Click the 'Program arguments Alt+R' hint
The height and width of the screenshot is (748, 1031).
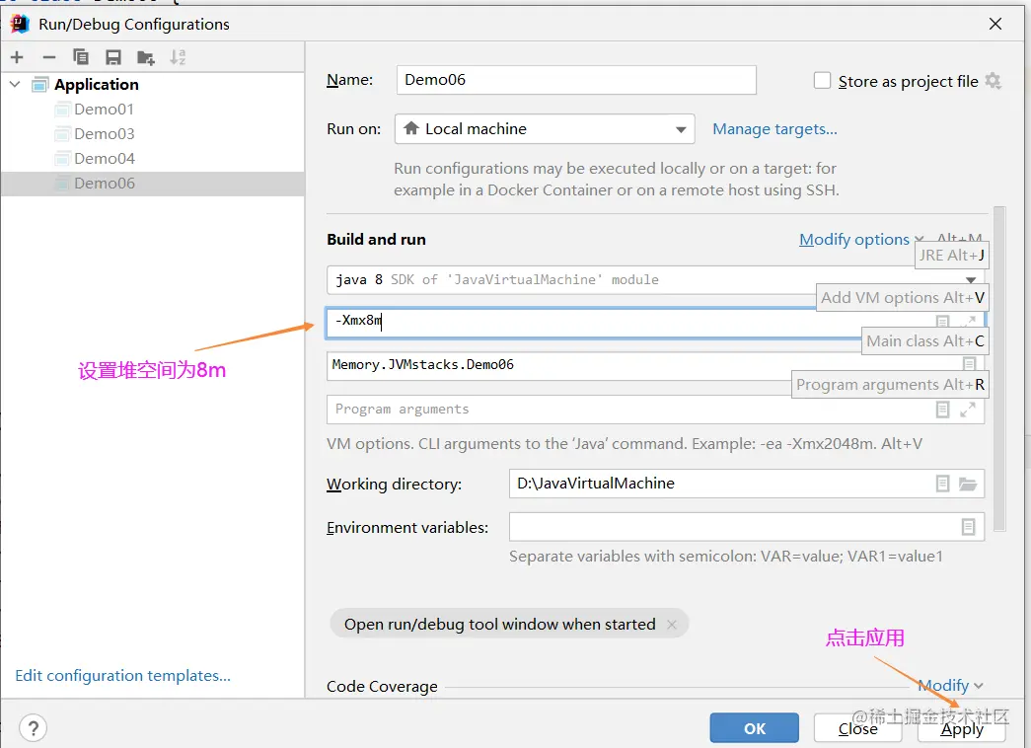(x=890, y=385)
